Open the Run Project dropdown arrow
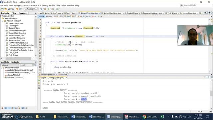 pyautogui.click(x=50, y=9)
